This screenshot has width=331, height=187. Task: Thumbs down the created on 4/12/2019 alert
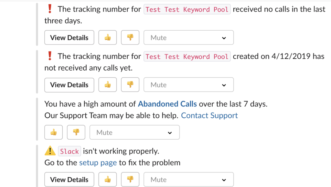pyautogui.click(x=130, y=85)
